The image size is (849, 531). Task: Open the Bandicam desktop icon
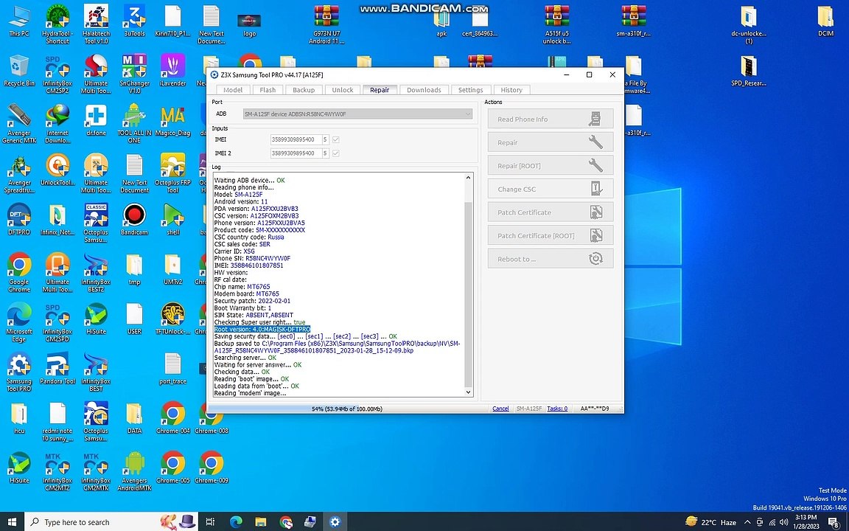click(133, 220)
